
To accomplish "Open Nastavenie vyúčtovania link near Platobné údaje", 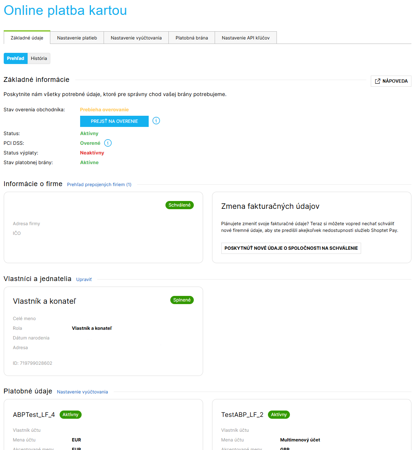I will pos(82,392).
